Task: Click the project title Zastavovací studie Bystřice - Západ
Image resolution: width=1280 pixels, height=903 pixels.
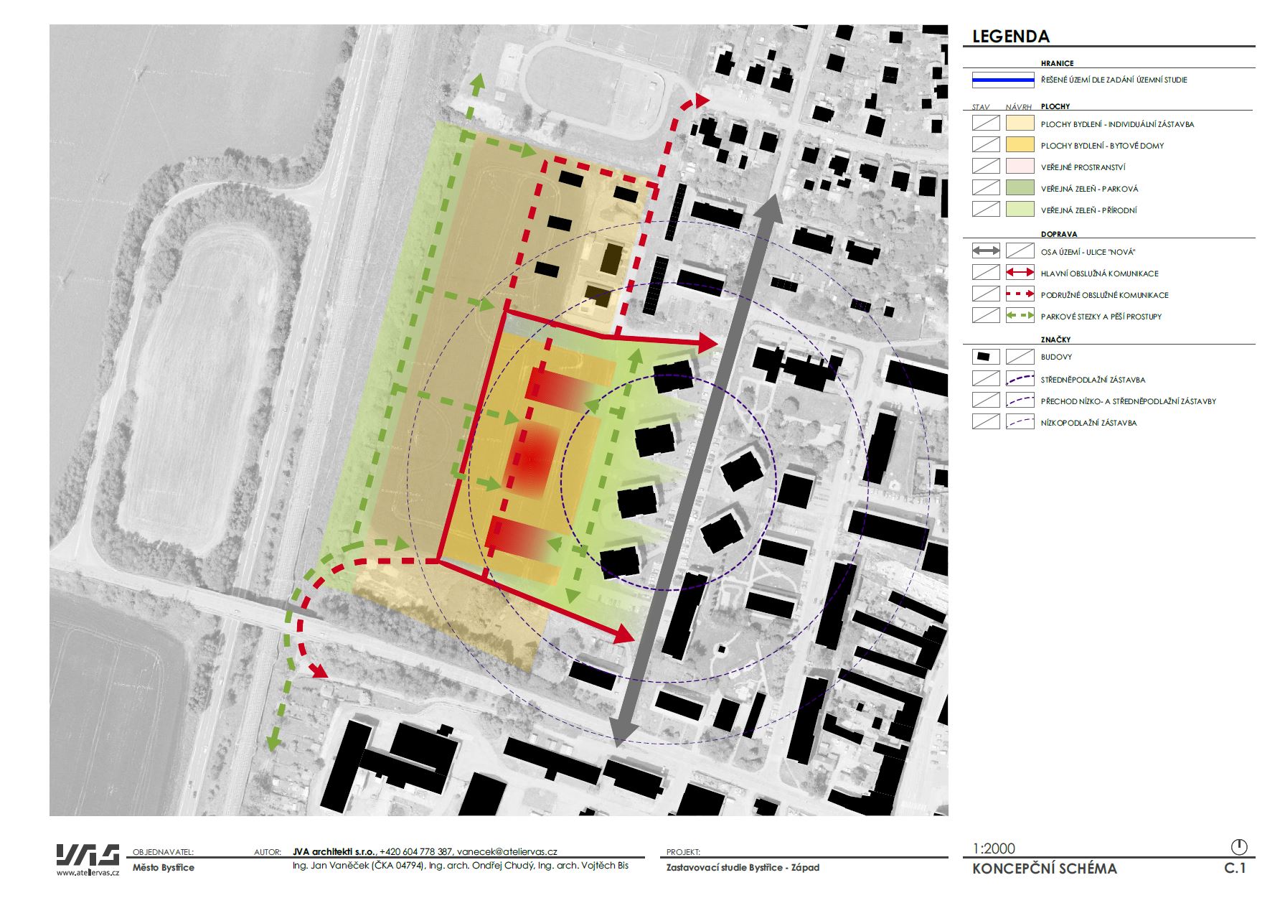Action: pyautogui.click(x=743, y=867)
